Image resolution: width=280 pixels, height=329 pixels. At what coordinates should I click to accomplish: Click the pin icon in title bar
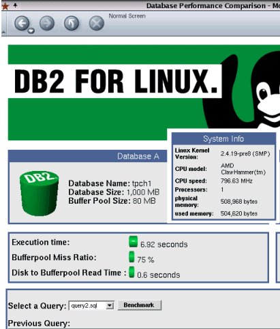coord(15,5)
